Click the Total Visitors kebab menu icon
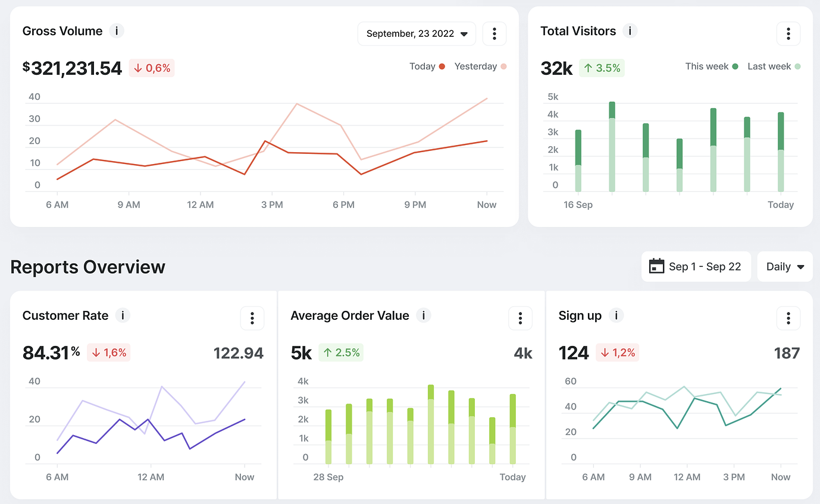 [788, 34]
